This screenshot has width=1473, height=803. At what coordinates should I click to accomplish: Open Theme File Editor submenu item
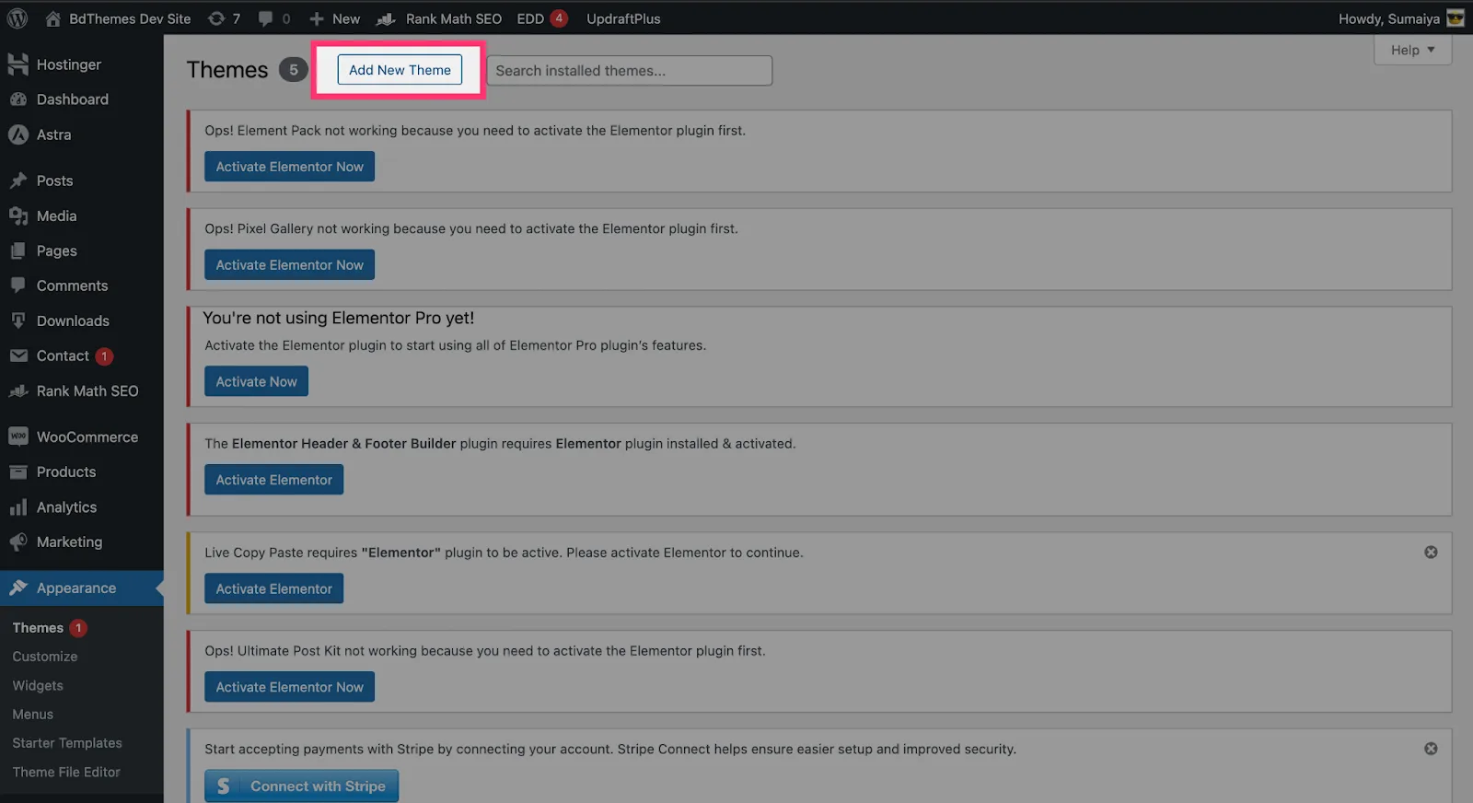pos(66,773)
